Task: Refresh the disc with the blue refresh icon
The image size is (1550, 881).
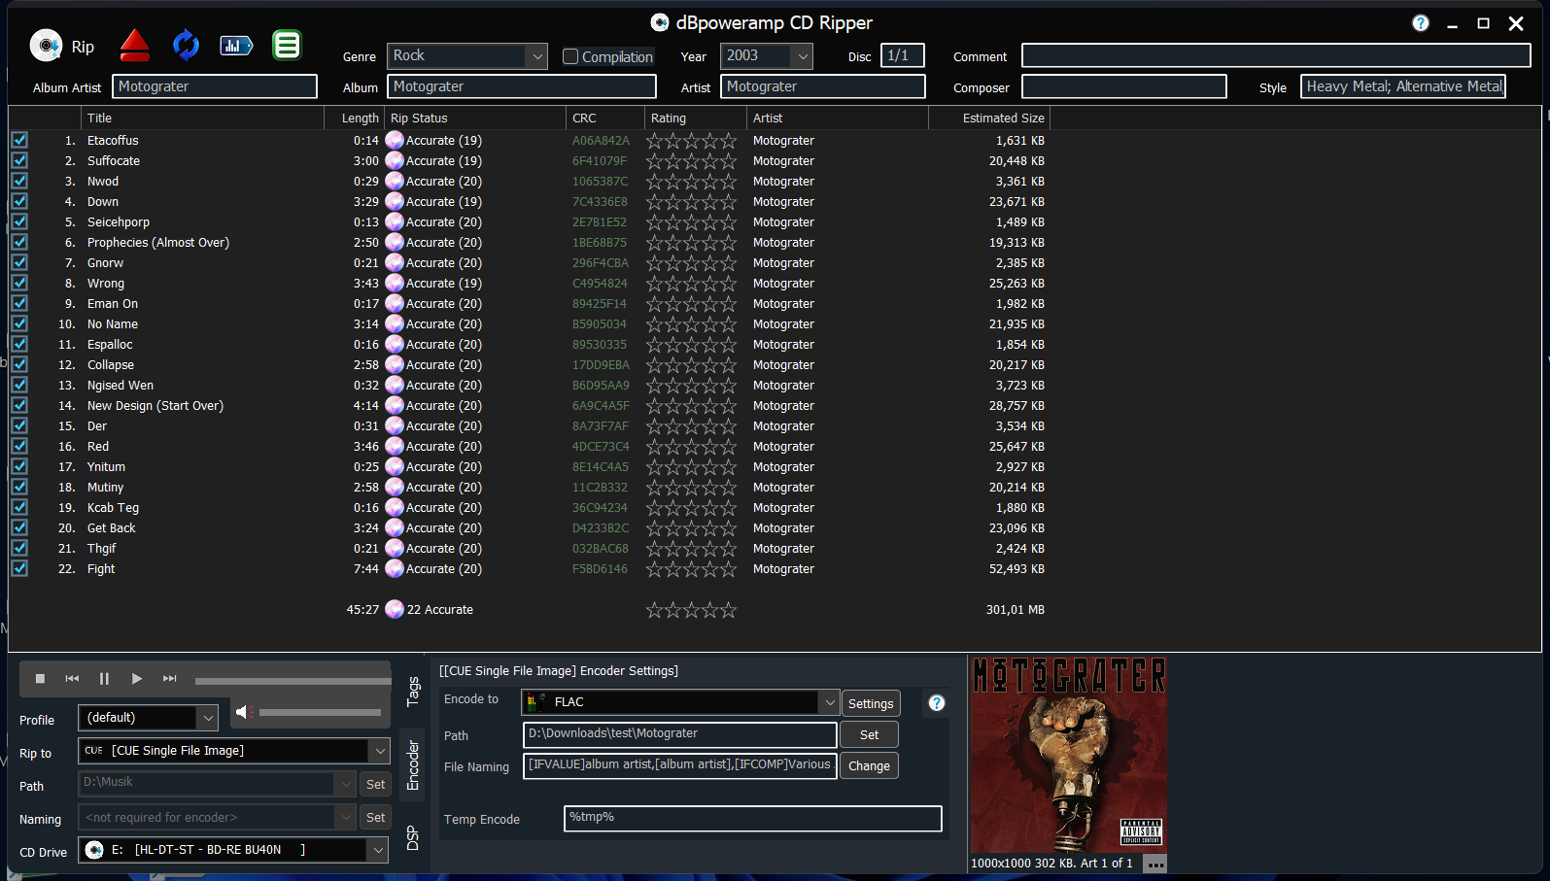Action: [x=186, y=45]
